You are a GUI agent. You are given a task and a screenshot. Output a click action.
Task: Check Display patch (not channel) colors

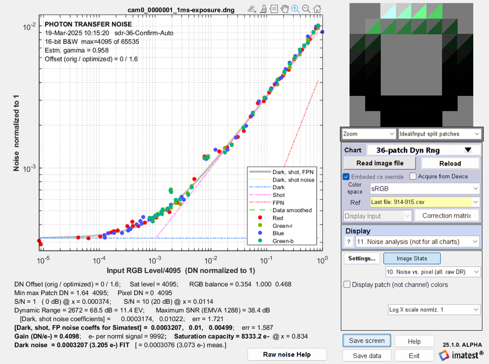click(x=347, y=285)
